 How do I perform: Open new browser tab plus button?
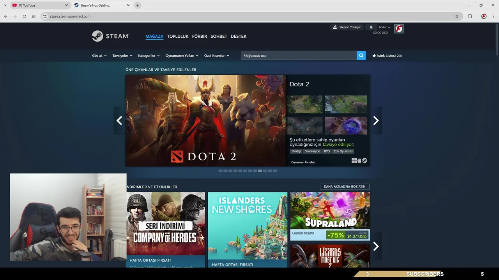coord(138,5)
